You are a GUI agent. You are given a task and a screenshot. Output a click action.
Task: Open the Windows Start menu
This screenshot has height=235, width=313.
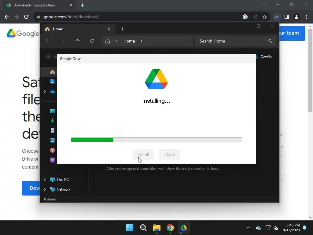130,228
